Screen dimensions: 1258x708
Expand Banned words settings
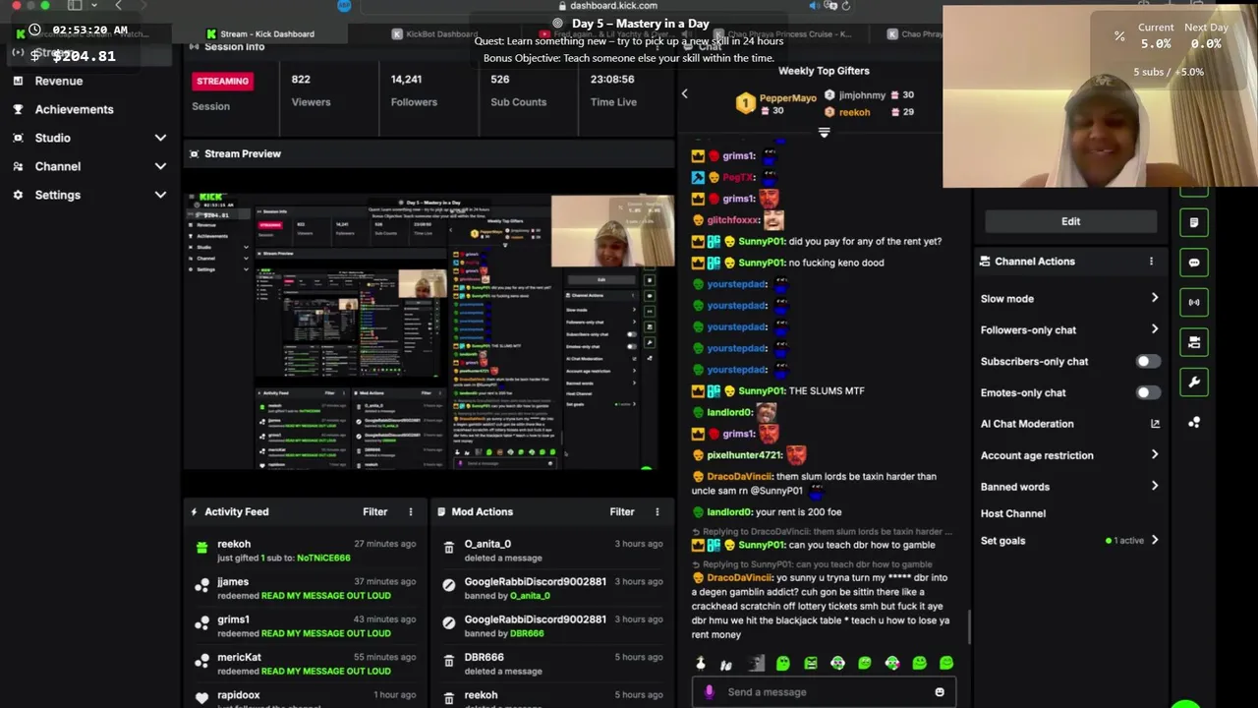1155,486
